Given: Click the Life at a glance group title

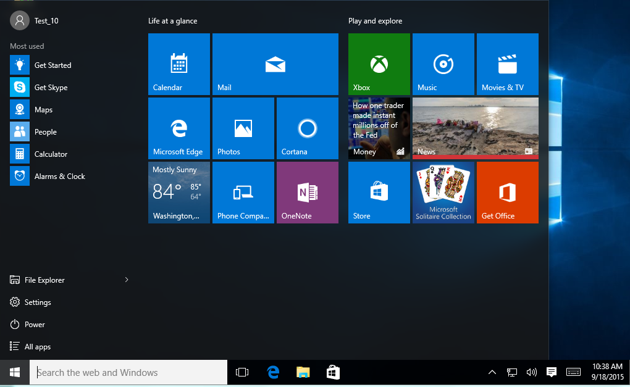Looking at the screenshot, I should click(173, 21).
